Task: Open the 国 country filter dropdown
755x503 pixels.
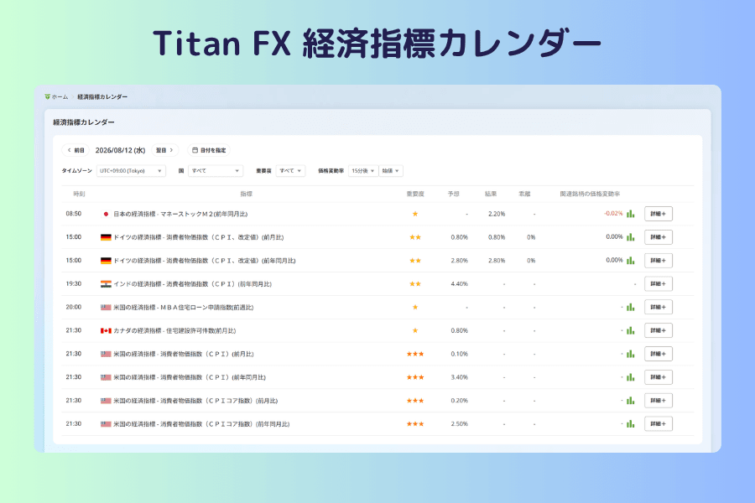Action: tap(216, 171)
